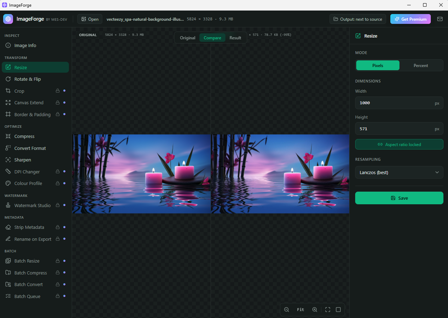
Task: Click the Colour Profile palette icon
Action: (8, 183)
